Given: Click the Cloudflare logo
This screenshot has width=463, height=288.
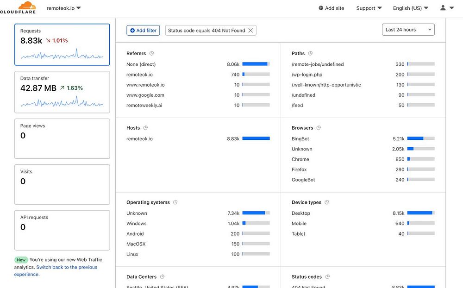Looking at the screenshot, I should (18, 7).
